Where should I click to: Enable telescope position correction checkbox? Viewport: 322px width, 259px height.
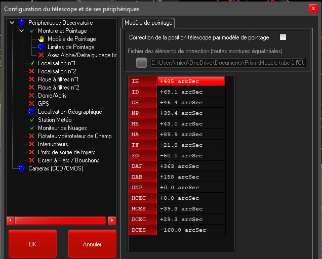[x=283, y=37]
